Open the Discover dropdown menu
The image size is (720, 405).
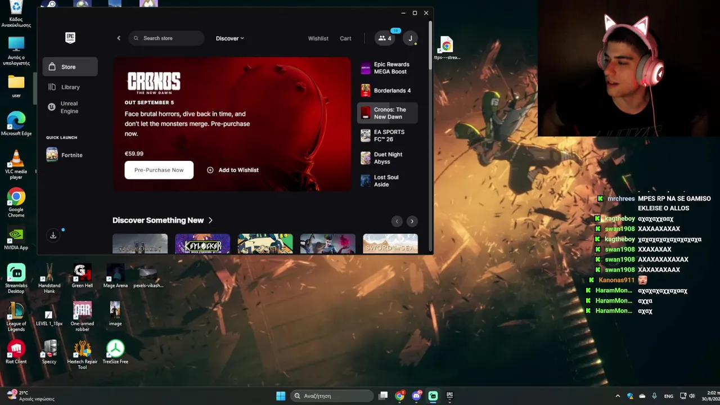point(229,38)
